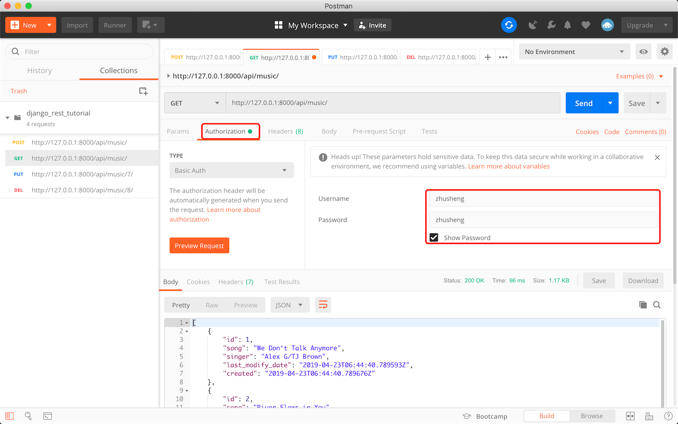Search within the response body
The width and height of the screenshot is (678, 424).
tap(657, 305)
